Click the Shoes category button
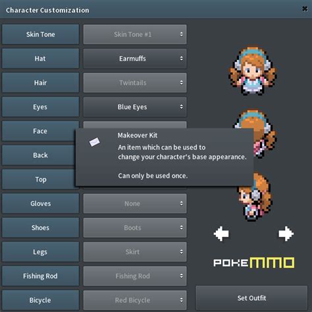The image size is (312, 312). (x=40, y=228)
